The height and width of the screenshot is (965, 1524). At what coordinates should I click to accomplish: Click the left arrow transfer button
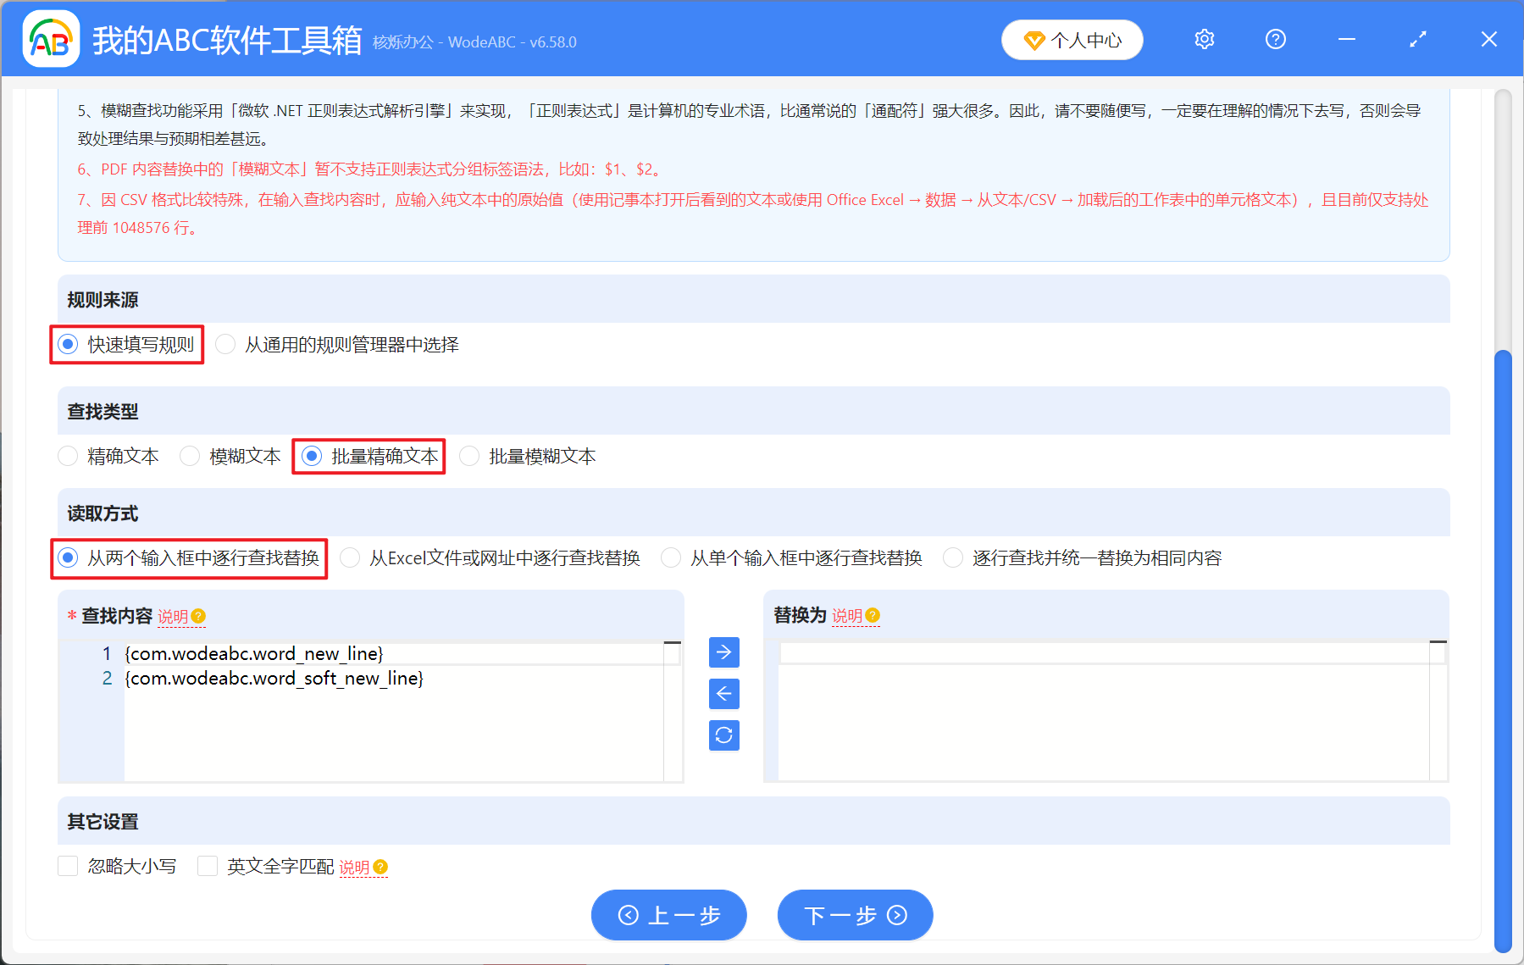point(723,694)
